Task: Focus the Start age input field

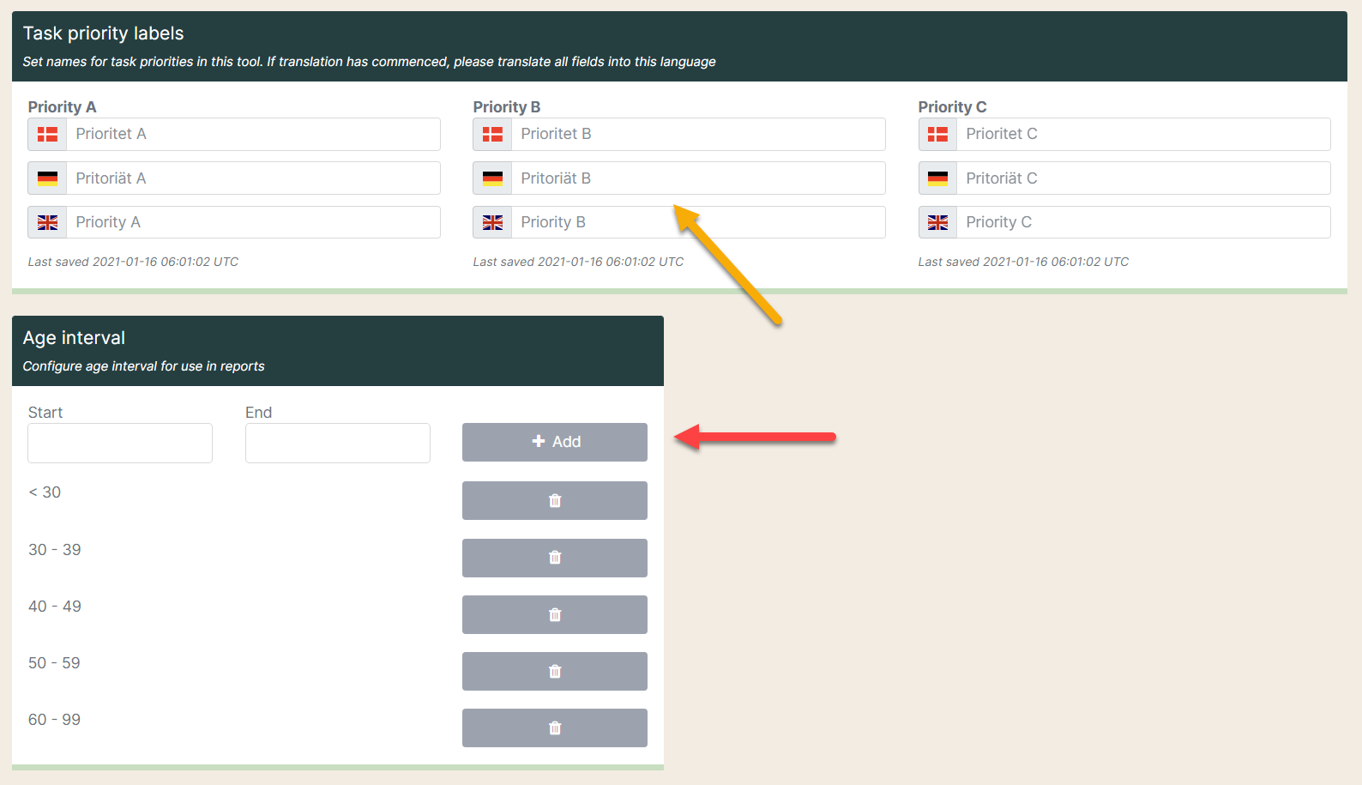Action: point(120,443)
